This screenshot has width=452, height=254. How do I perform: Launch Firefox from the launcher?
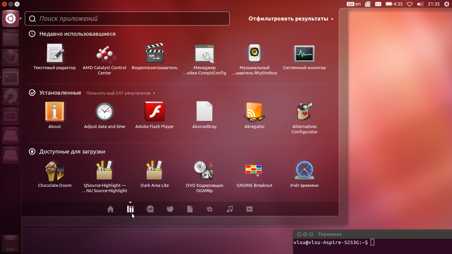pos(11,58)
